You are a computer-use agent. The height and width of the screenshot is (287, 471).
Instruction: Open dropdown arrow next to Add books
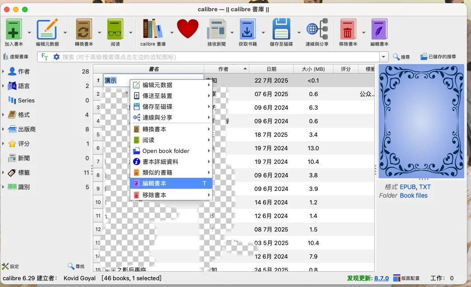coord(29,32)
